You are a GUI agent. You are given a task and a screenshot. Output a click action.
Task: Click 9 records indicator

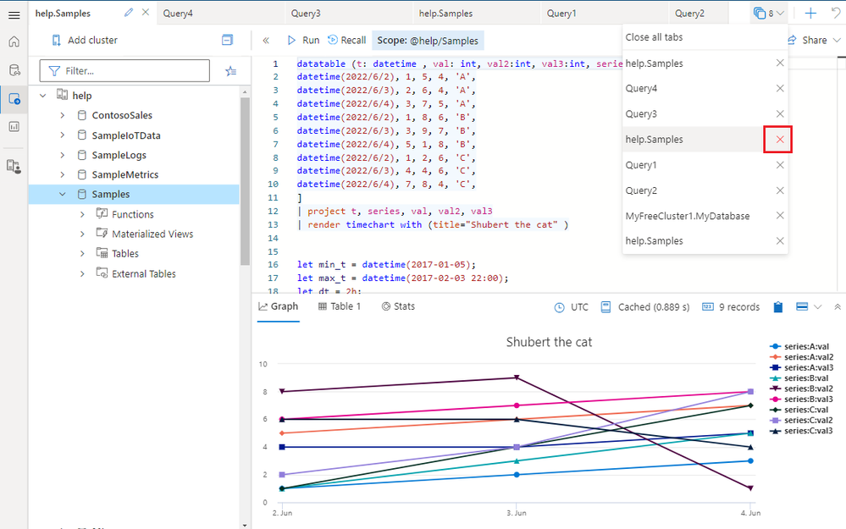pyautogui.click(x=731, y=307)
